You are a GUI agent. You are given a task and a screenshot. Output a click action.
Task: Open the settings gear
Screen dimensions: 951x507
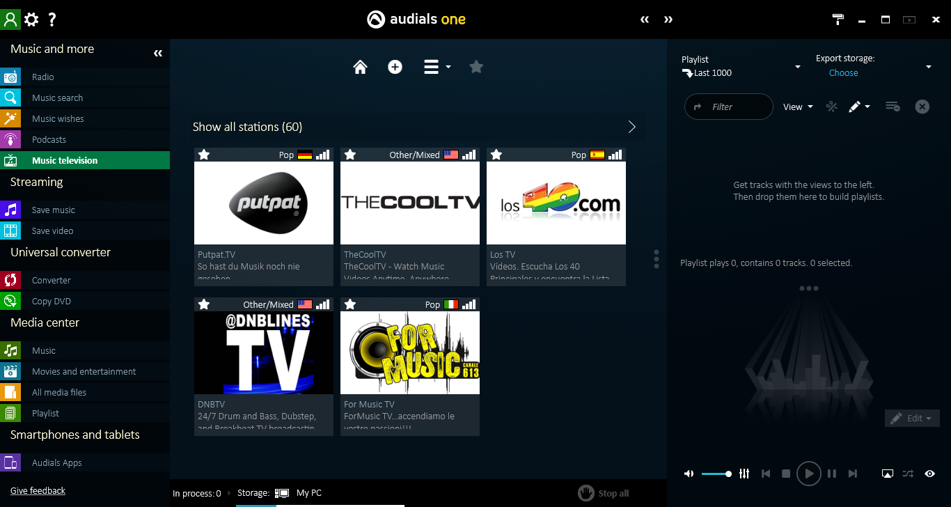tap(31, 19)
